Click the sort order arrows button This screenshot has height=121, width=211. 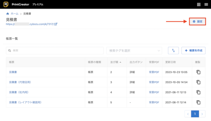click(x=173, y=51)
